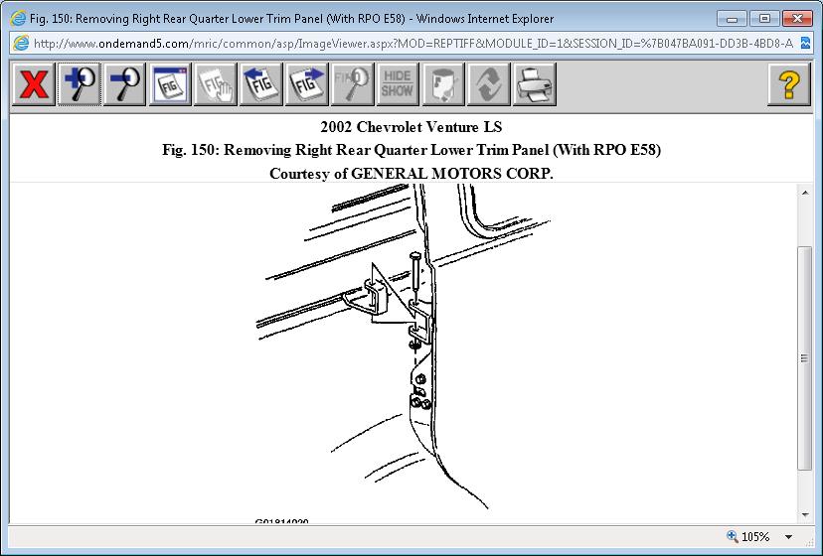The image size is (823, 556).
Task: Zoom out with the minus magnifier tool
Action: [125, 84]
